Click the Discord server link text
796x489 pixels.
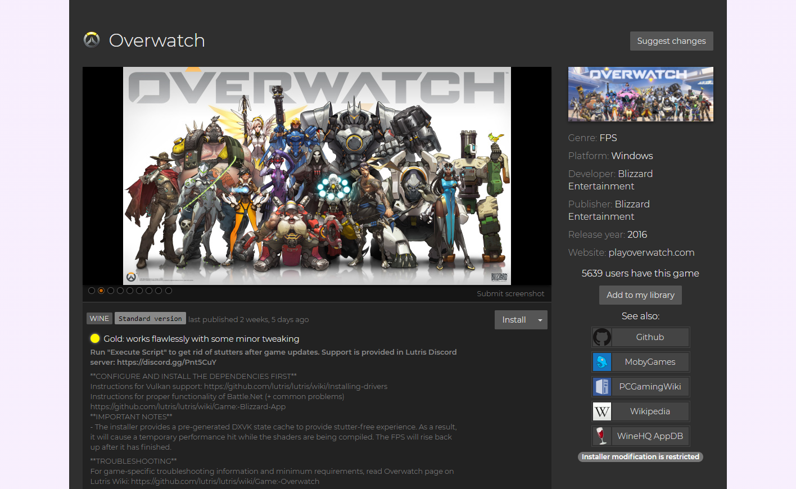166,363
